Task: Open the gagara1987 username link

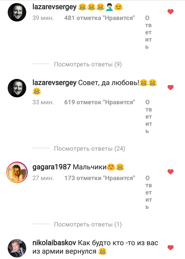Action: click(52, 167)
